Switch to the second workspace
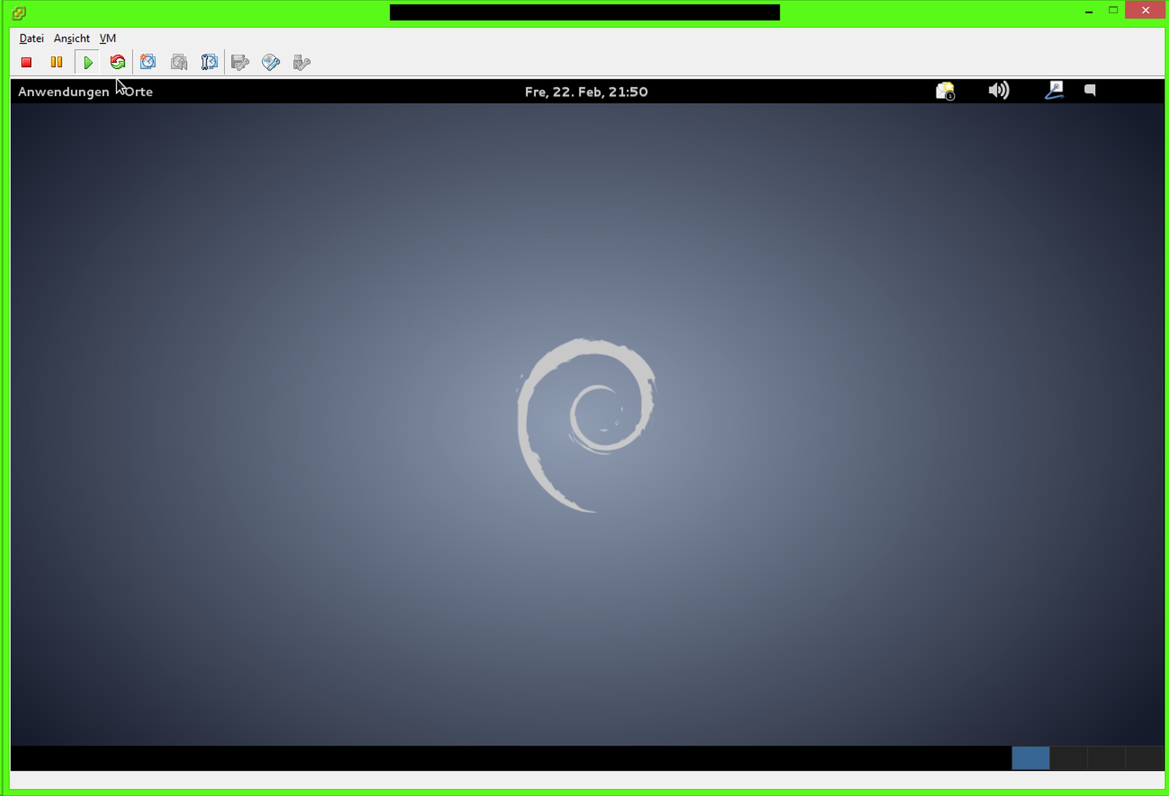This screenshot has height=796, width=1169. coord(1069,757)
